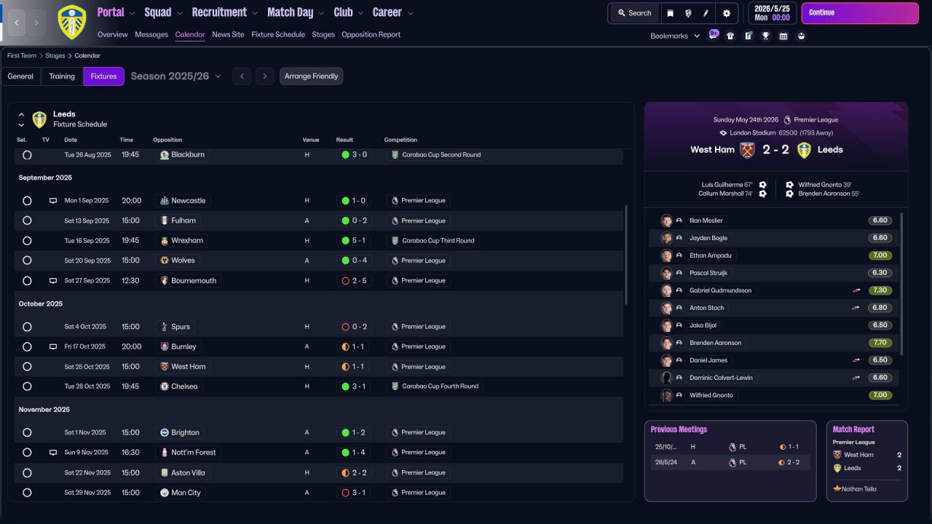
Task: Open the Portal dropdown menu
Action: tap(116, 12)
